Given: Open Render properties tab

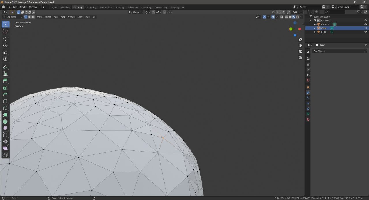Looking at the screenshot, I should click(308, 59).
